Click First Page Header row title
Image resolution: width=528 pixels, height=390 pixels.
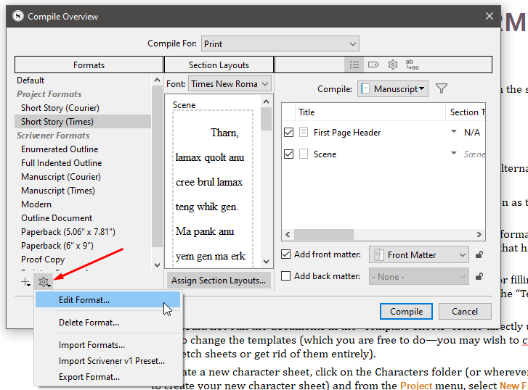347,133
